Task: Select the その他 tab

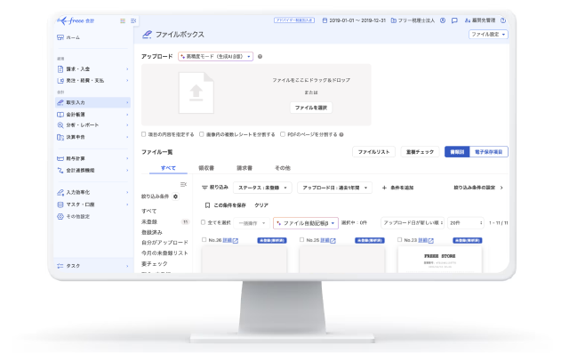Action: (x=283, y=168)
